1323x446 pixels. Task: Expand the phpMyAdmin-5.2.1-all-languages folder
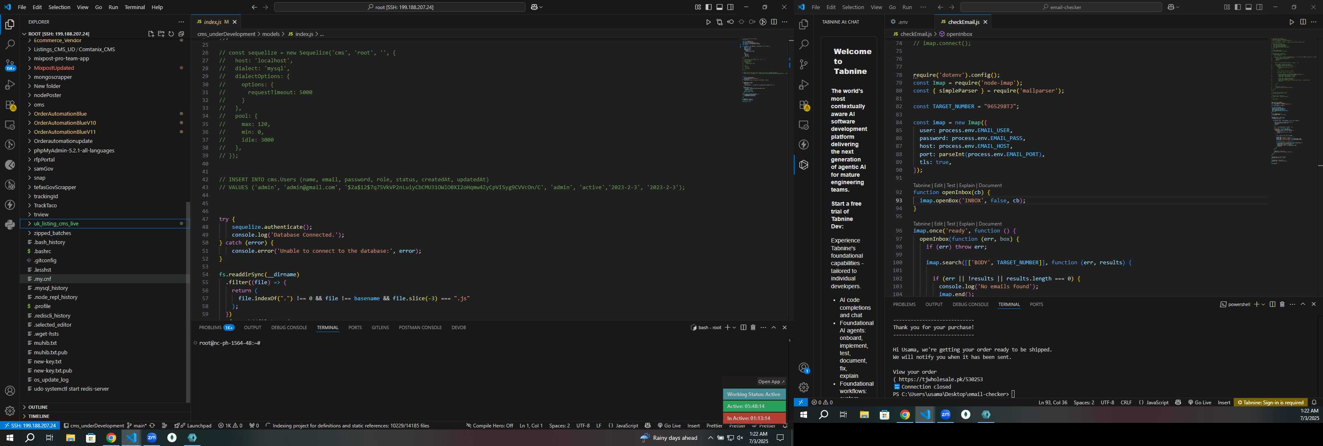pos(105,151)
